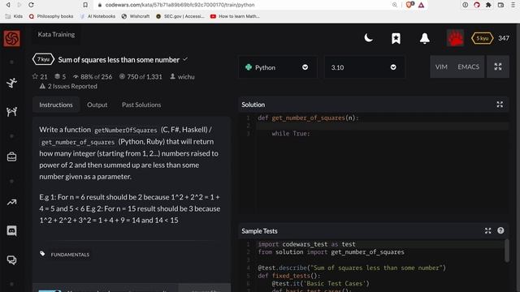Click the star count 21
The width and height of the screenshot is (520, 292).
point(40,76)
